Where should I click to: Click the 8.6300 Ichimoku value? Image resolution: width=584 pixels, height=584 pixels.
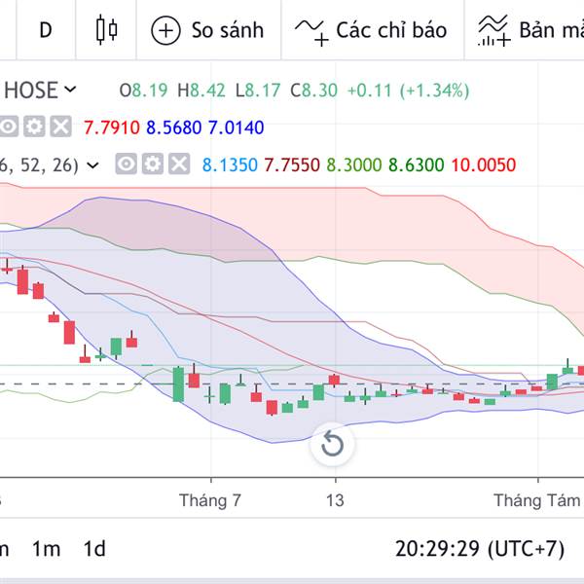pyautogui.click(x=417, y=164)
